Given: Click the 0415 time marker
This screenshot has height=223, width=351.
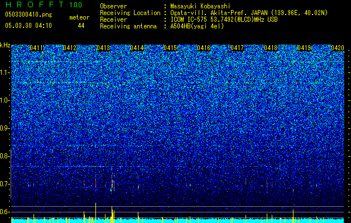Looking at the screenshot, I should 170,48.
